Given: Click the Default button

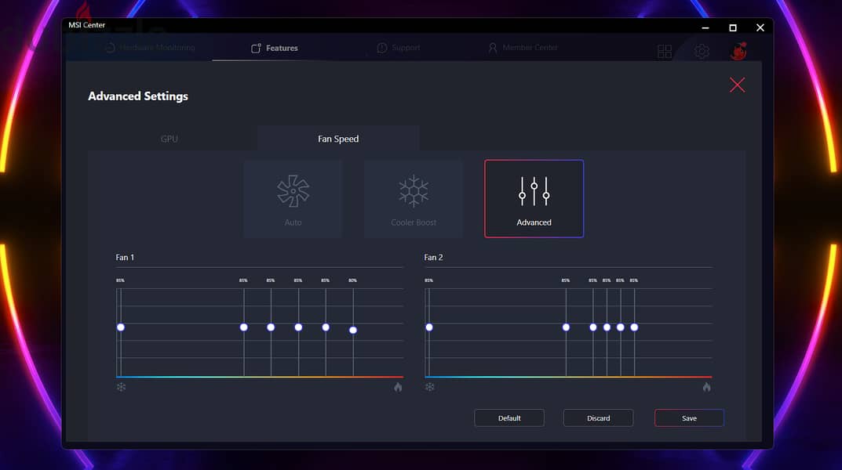Looking at the screenshot, I should [x=509, y=418].
